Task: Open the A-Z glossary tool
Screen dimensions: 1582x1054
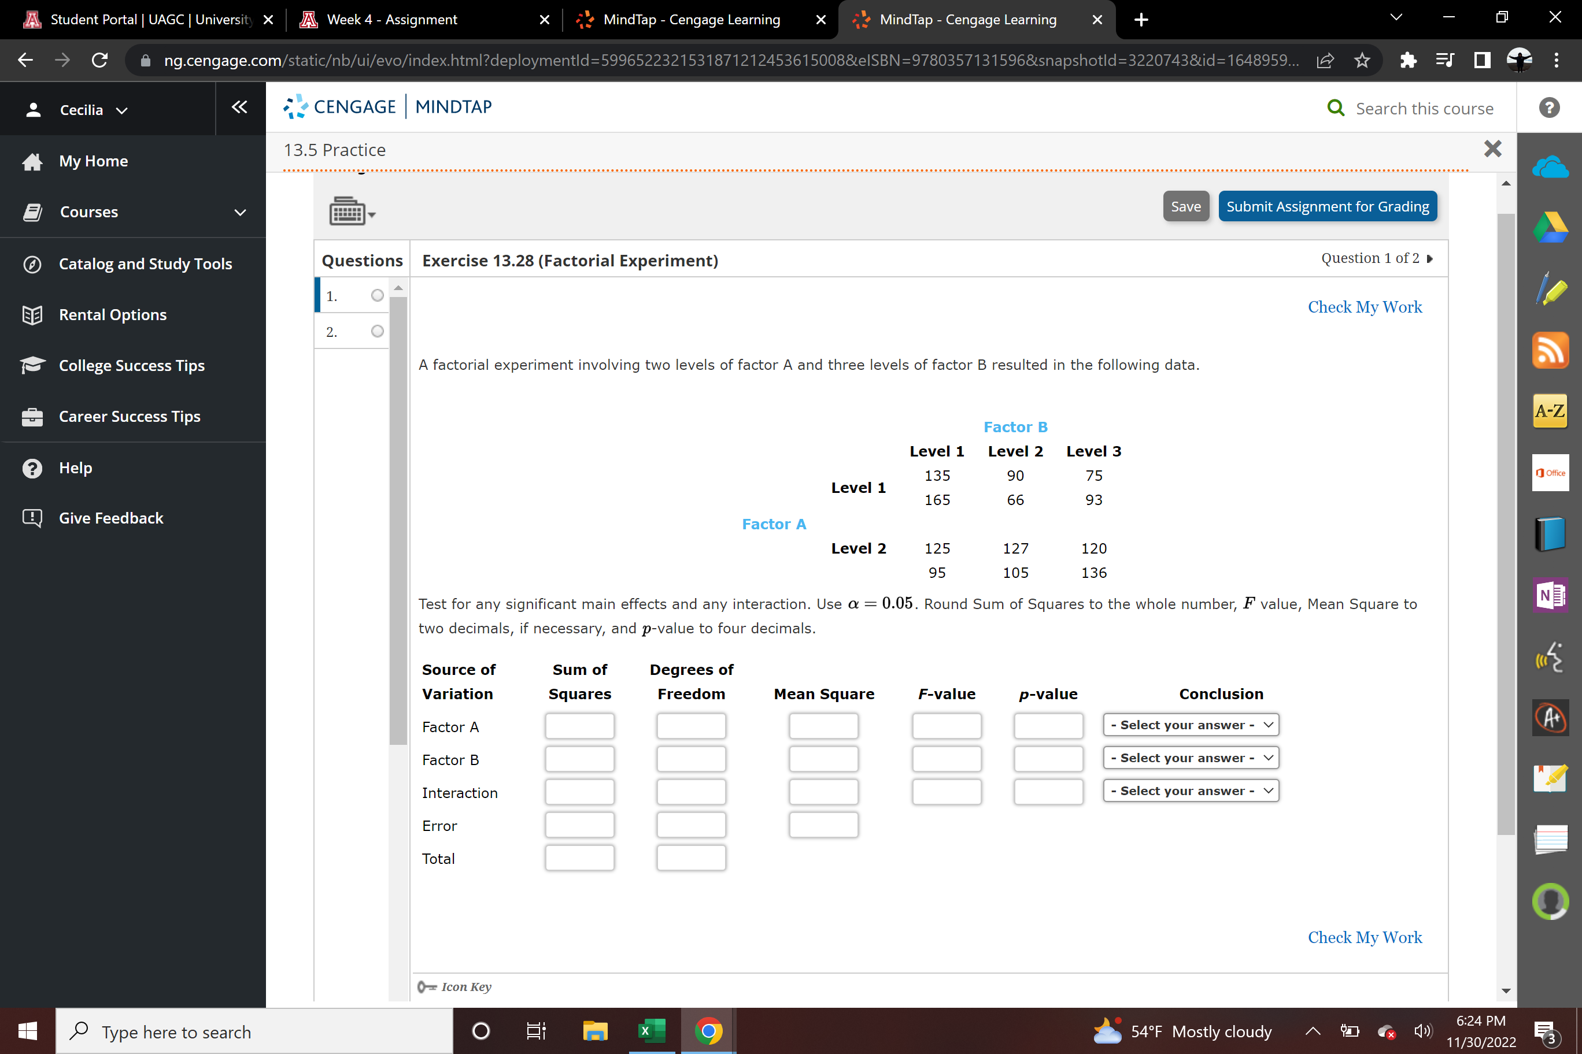Action: (1550, 411)
